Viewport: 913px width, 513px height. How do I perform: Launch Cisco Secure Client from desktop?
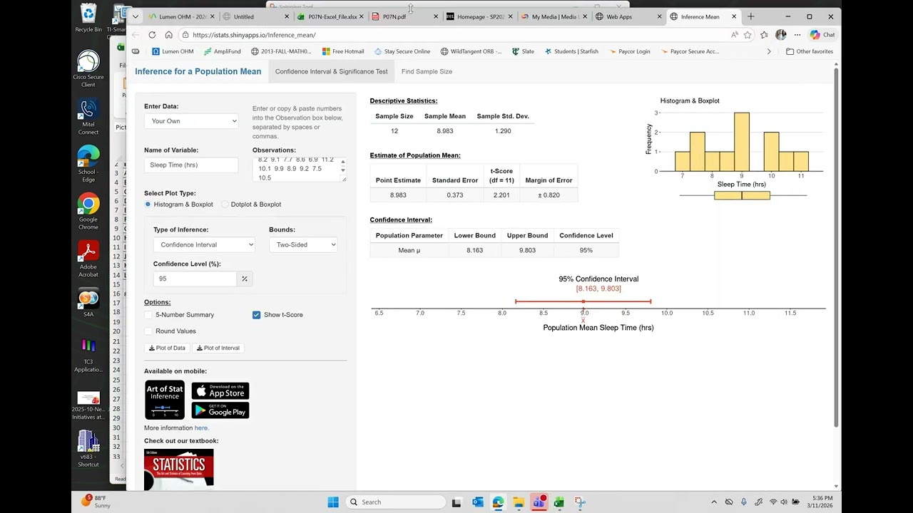[88, 69]
